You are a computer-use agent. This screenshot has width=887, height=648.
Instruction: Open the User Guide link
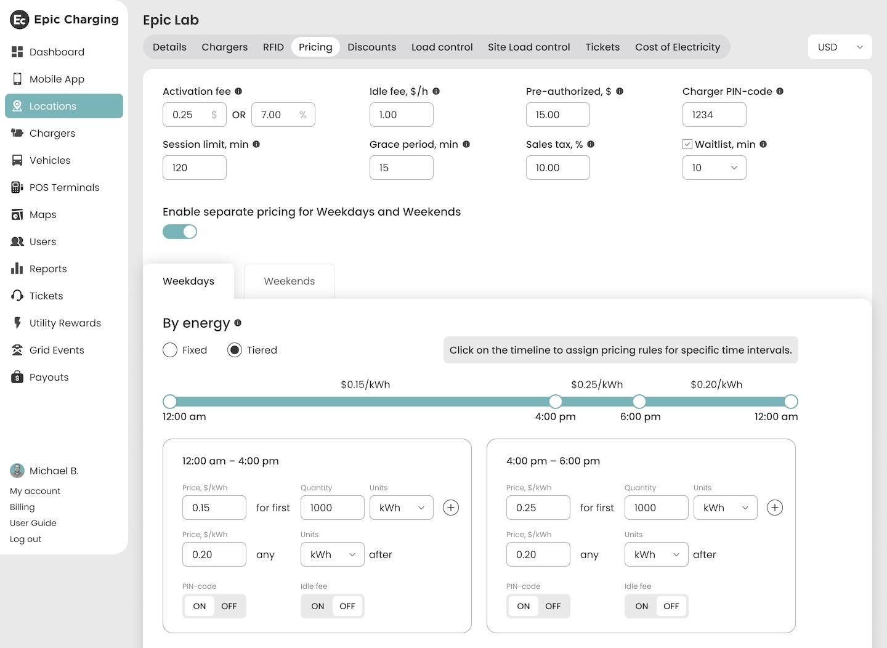point(33,523)
